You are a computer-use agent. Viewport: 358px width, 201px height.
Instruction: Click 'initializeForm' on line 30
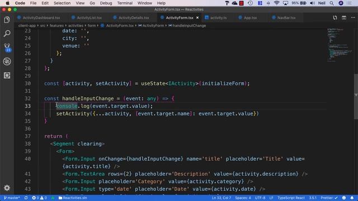pos(223,83)
